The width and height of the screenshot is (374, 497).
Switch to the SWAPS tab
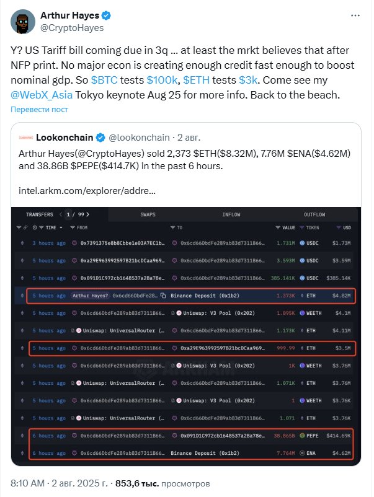tap(149, 214)
